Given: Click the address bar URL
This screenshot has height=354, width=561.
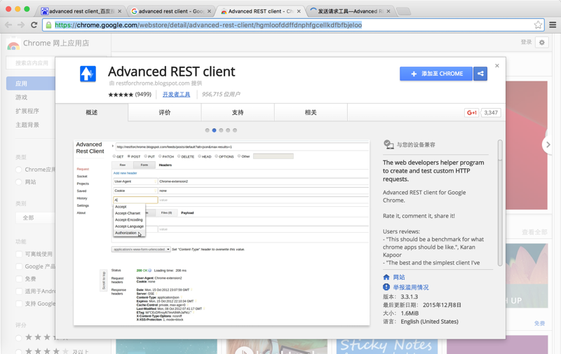Looking at the screenshot, I should pyautogui.click(x=208, y=25).
